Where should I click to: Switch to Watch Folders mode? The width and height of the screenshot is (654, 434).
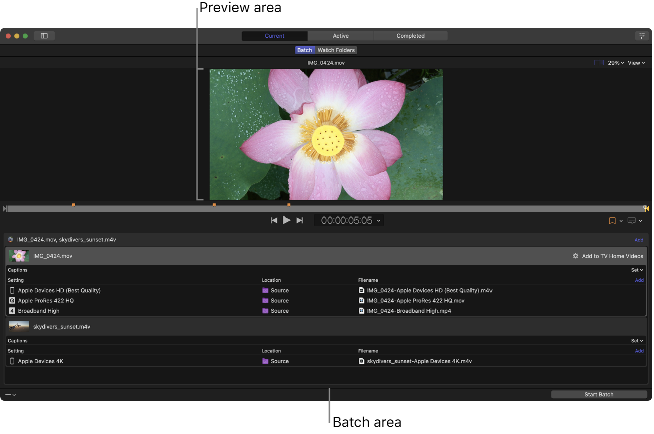point(336,50)
